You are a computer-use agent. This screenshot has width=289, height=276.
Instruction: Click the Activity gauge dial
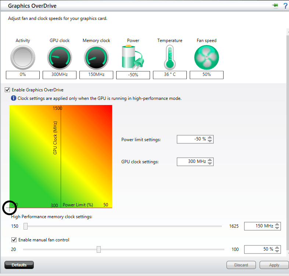point(23,57)
